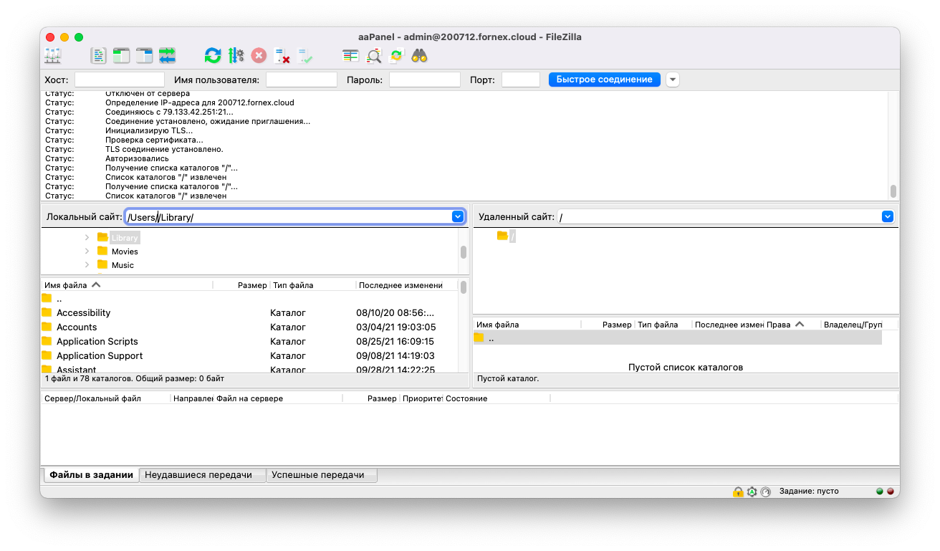Switch to the Файлы в задании tab
The height and width of the screenshot is (551, 940).
pos(92,474)
